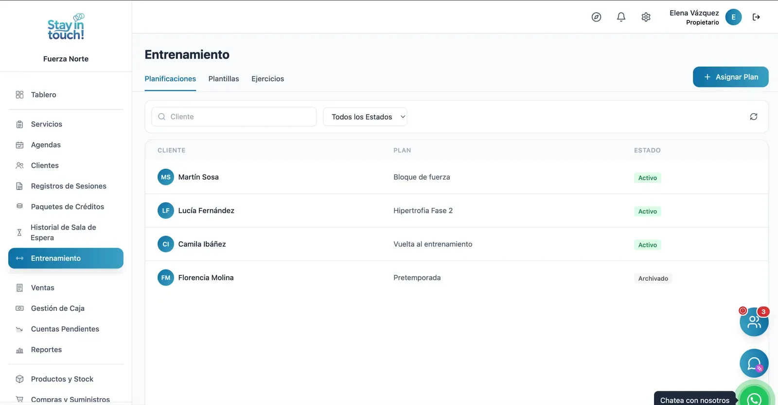The height and width of the screenshot is (405, 778).
Task: Expand the Todos los Estados dropdown
Action: [365, 117]
